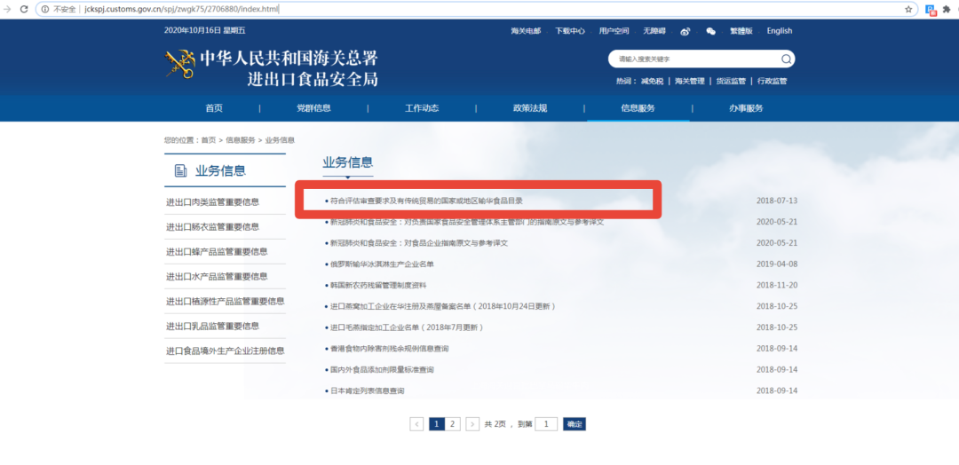Click breadcrumb 首页 link
Image resolution: width=959 pixels, height=465 pixels.
209,140
